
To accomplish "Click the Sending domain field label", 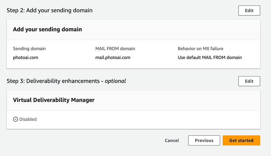I will [29, 49].
